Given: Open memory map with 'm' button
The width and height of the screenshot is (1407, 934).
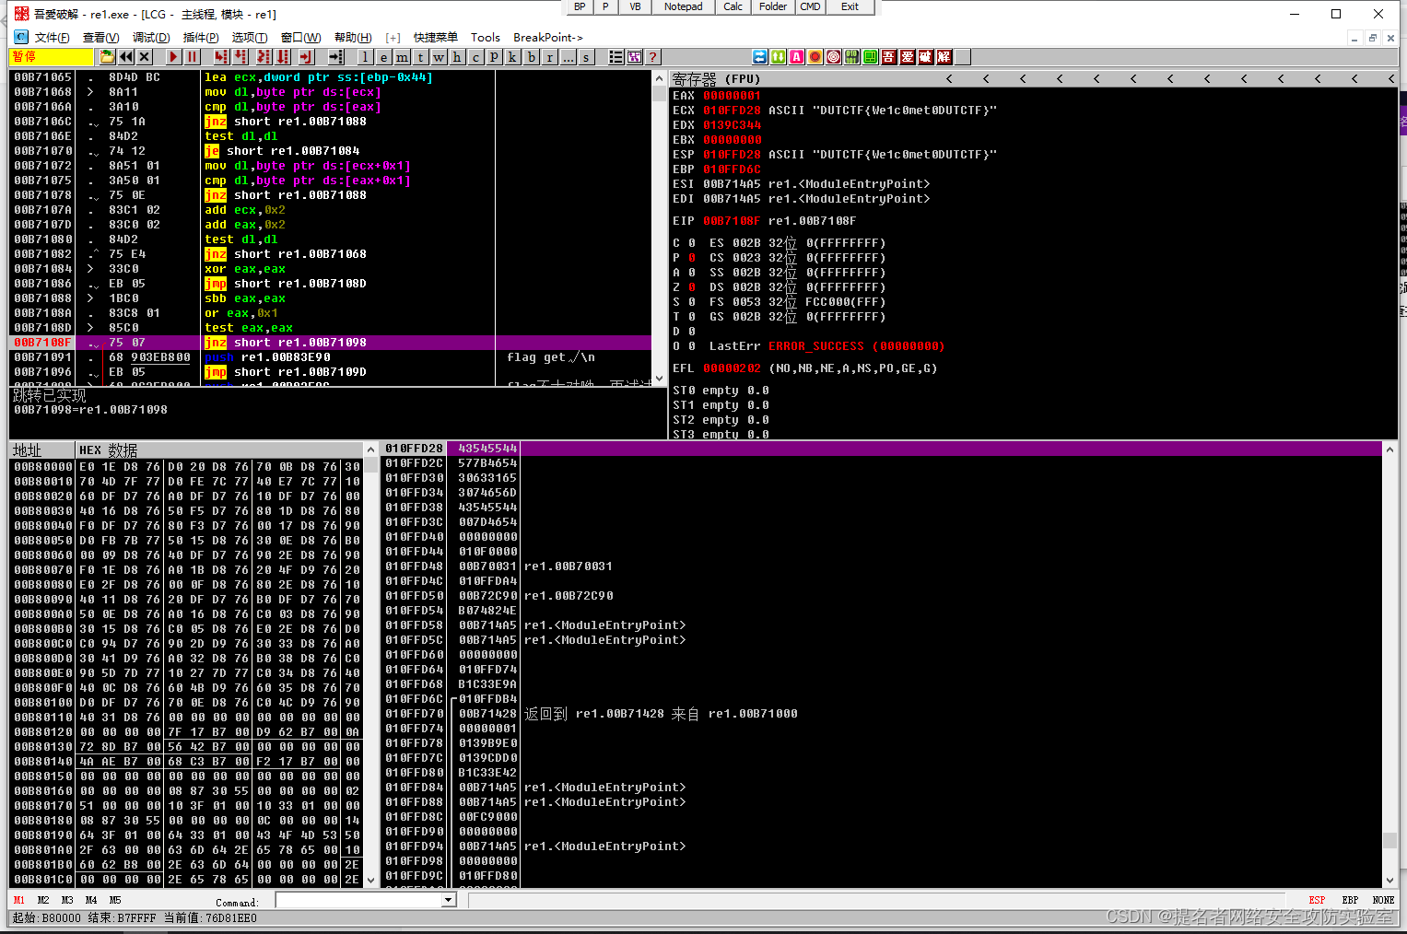Looking at the screenshot, I should pos(403,57).
